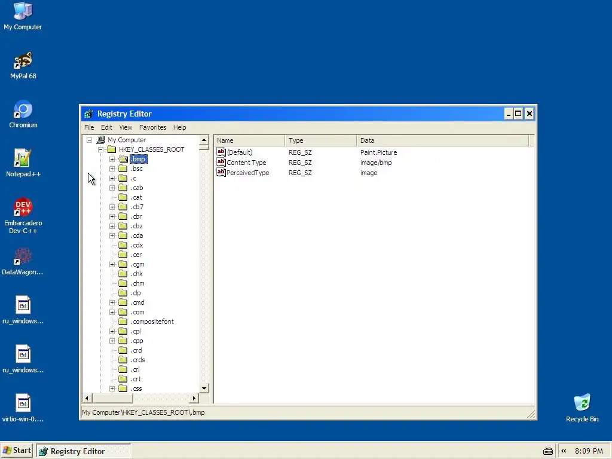Select the .crt key
The image size is (612, 459).
pos(136,379)
